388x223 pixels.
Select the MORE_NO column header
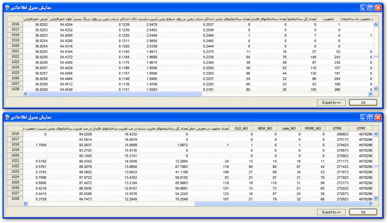coord(312,128)
